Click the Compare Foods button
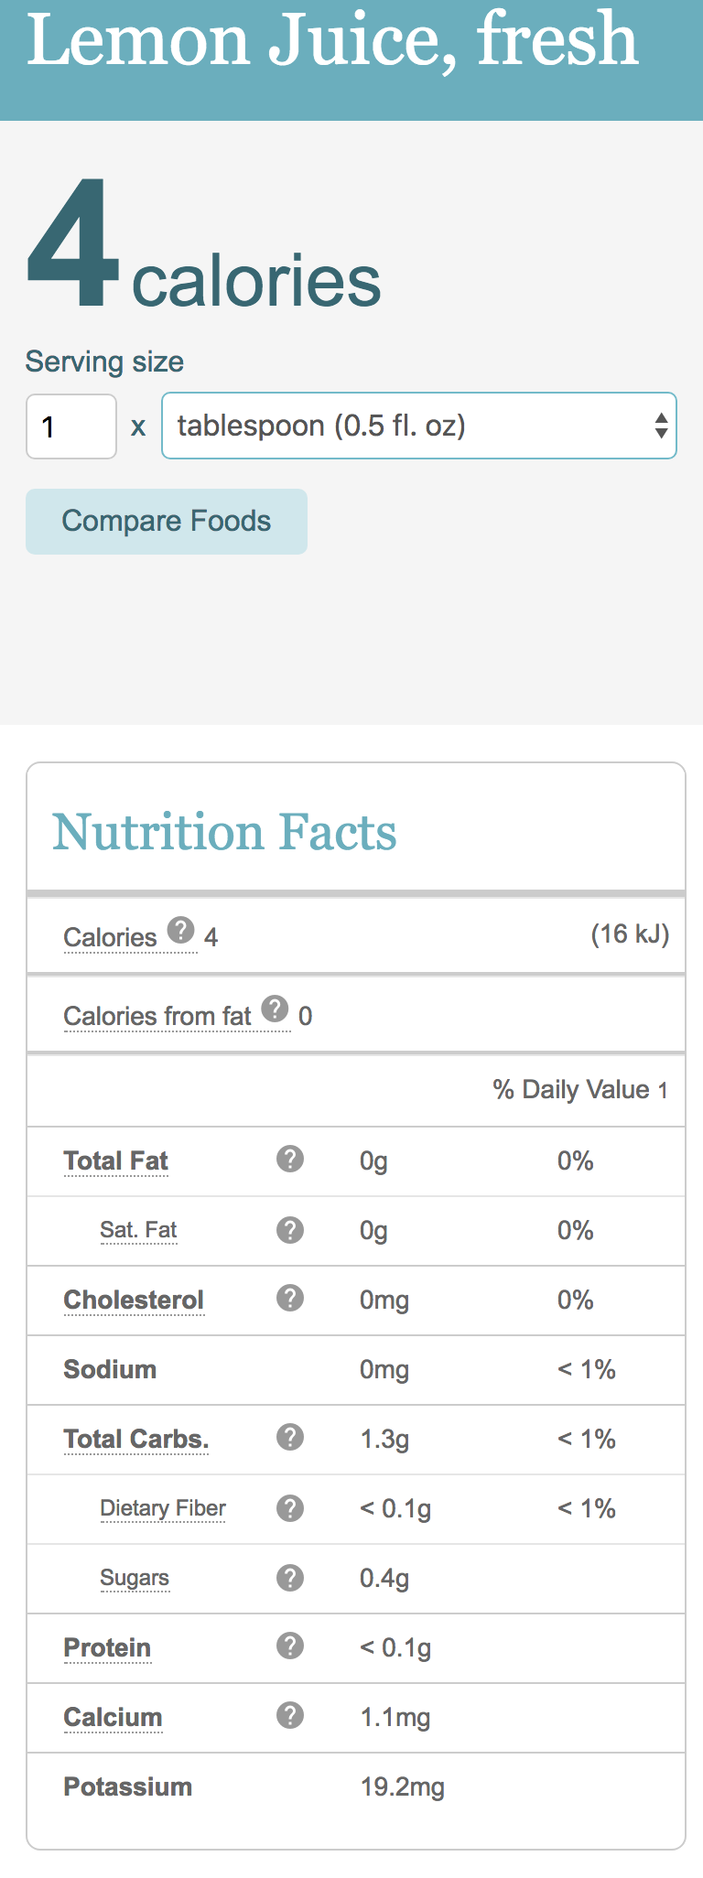The height and width of the screenshot is (1878, 703). (167, 521)
